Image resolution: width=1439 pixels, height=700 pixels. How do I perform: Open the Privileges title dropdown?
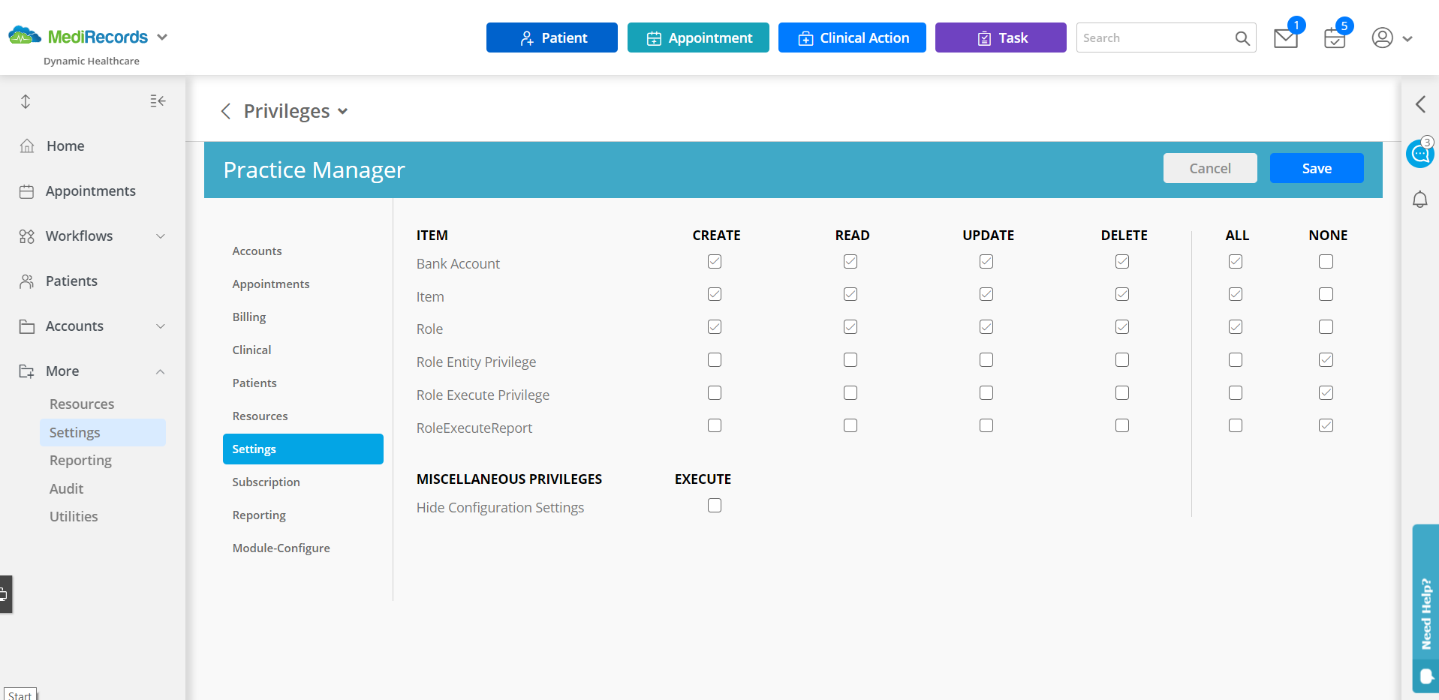[343, 112]
